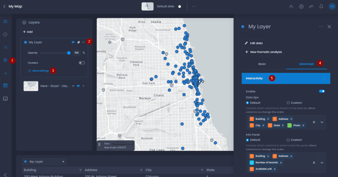Clear all Info Panel columns

(314, 162)
